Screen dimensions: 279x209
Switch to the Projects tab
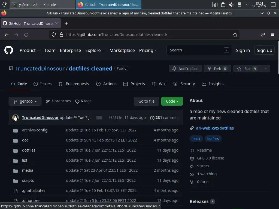tap(134, 84)
